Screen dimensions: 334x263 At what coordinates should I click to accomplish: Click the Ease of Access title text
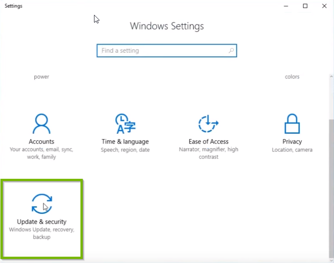click(208, 141)
